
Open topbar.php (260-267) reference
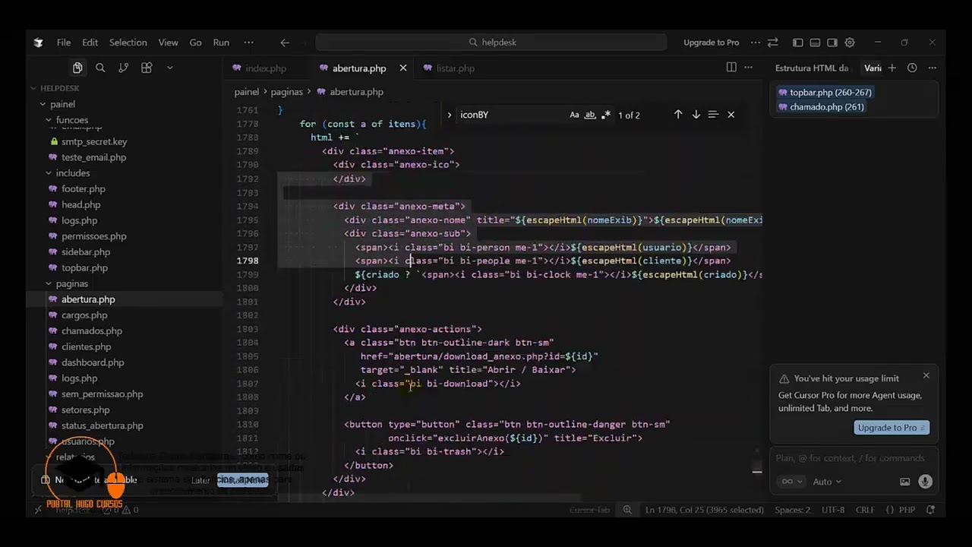(x=825, y=93)
